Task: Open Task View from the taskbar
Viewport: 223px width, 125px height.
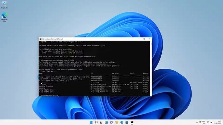Action: tap(101, 122)
